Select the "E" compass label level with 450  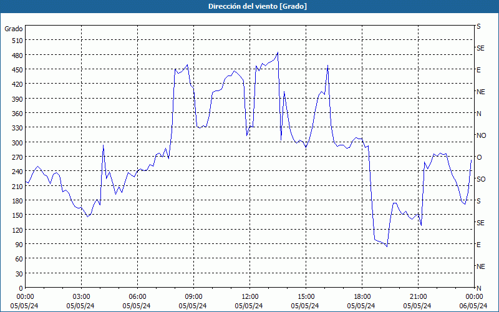[x=478, y=70]
